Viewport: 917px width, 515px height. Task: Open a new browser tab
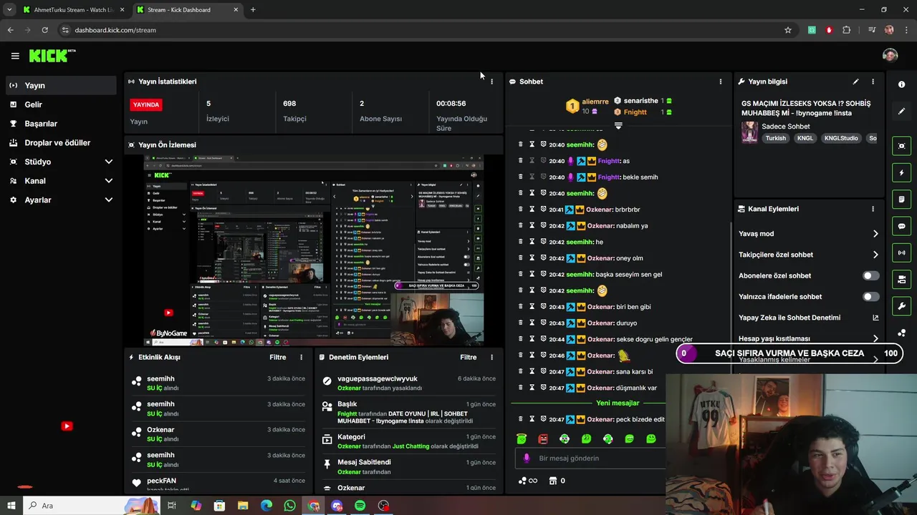[253, 10]
